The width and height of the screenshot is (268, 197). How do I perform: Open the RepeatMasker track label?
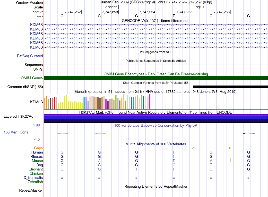31,190
